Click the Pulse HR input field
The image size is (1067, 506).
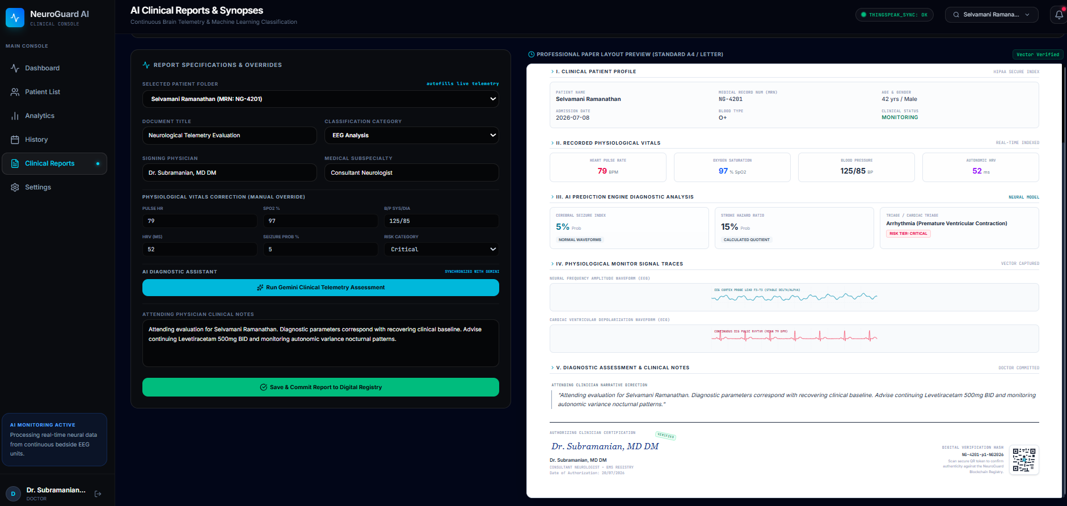[200, 221]
